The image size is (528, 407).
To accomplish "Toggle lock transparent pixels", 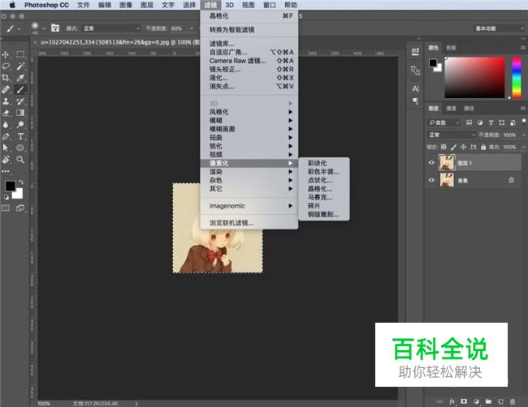I will (x=444, y=147).
